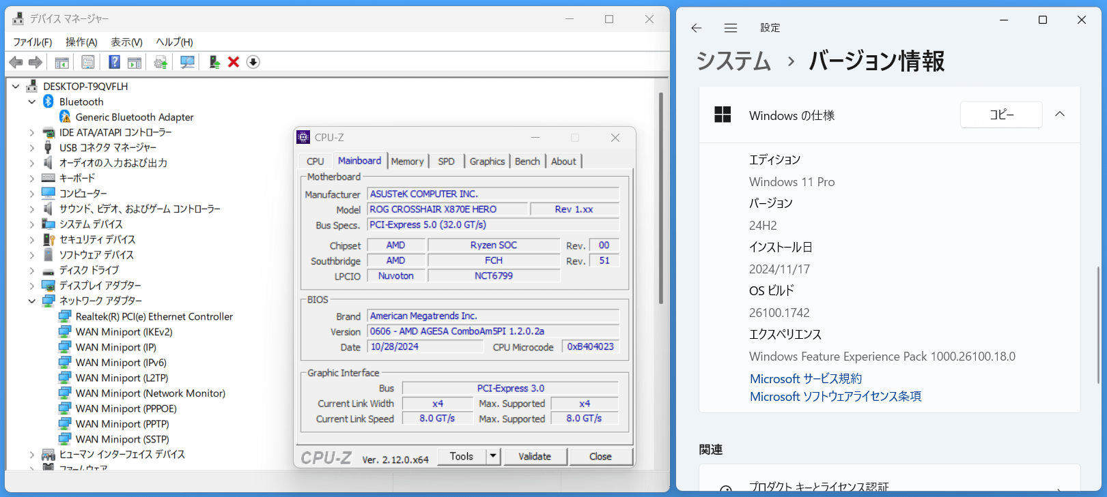1107x497 pixels.
Task: Click Update device driver gear icon
Action: [160, 62]
